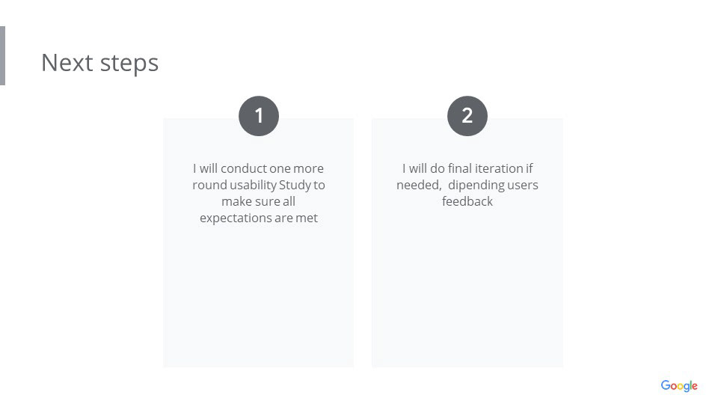Click 'expectations are met' text line

tap(259, 218)
